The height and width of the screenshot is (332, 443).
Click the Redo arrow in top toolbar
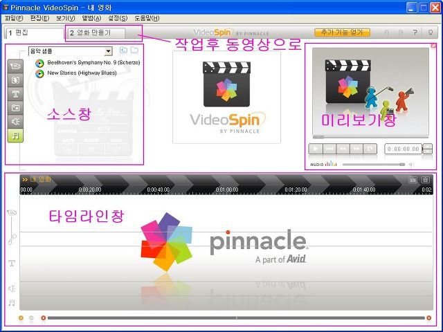[400, 33]
